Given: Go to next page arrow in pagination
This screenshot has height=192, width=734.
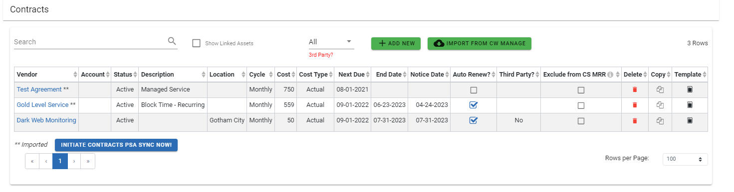Looking at the screenshot, I should [x=74, y=161].
